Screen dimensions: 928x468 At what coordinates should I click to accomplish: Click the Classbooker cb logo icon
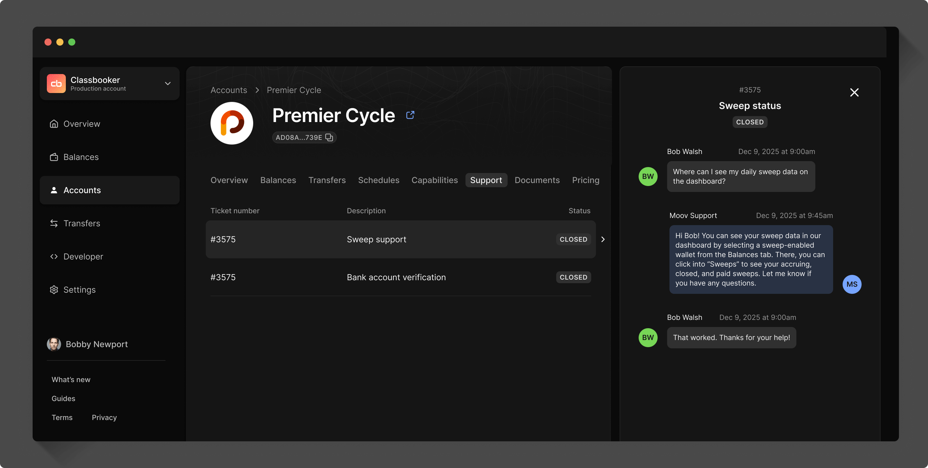[x=56, y=84]
